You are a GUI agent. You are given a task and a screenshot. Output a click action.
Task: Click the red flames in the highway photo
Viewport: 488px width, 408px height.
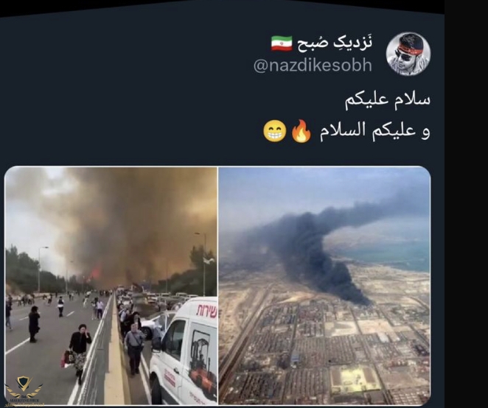click(95, 274)
